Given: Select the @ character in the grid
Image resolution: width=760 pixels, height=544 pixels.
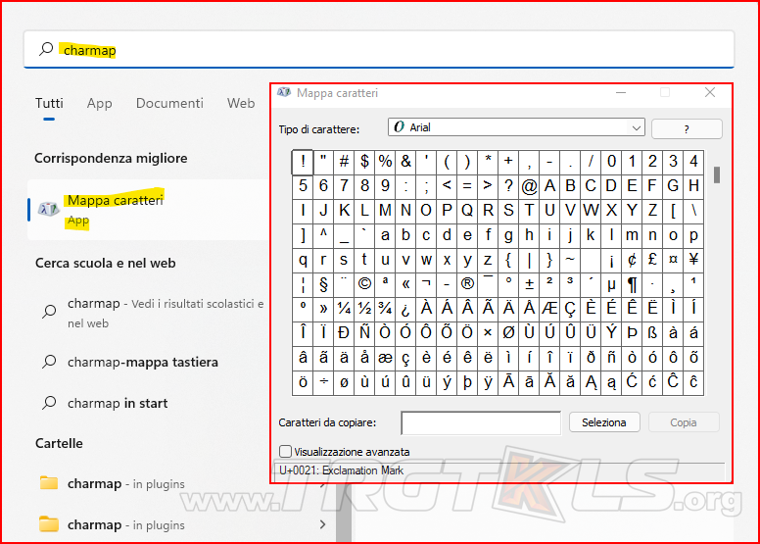Looking at the screenshot, I should pyautogui.click(x=529, y=186).
